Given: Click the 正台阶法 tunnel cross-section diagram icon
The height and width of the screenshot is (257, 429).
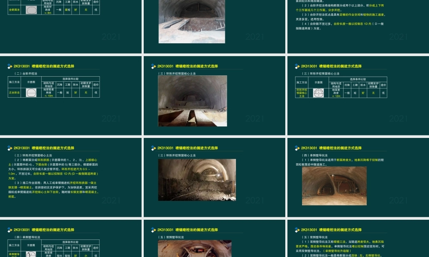Looking at the screenshot, I should coord(31,93).
